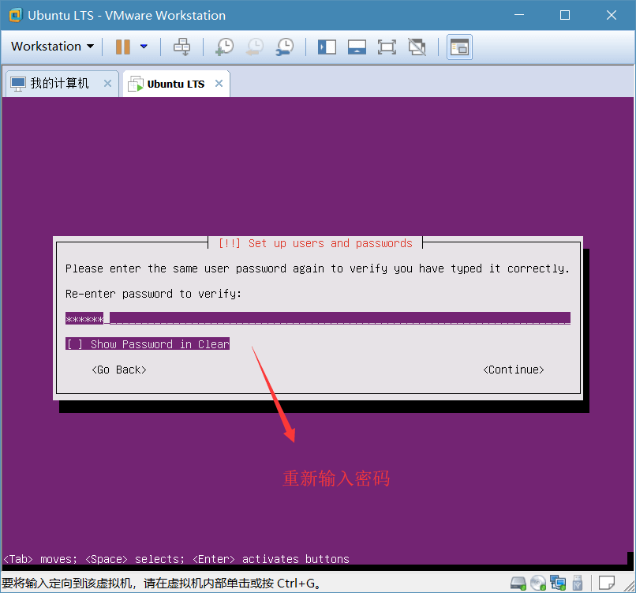Expand the power options arrow beside pause
Image resolution: width=636 pixels, height=593 pixels.
tap(144, 47)
